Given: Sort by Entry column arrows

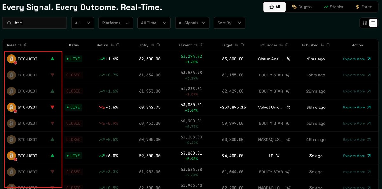Looking at the screenshot, I should point(153,45).
